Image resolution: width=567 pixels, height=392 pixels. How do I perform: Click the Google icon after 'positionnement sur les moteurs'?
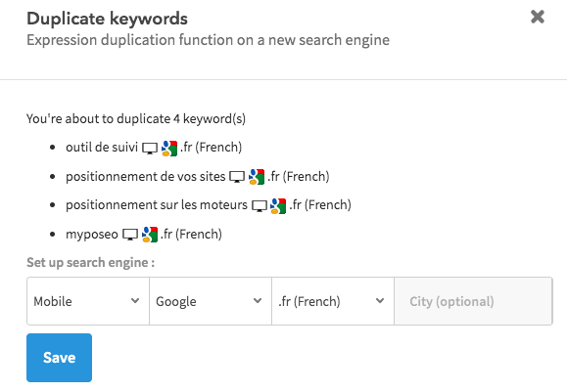[x=278, y=205]
